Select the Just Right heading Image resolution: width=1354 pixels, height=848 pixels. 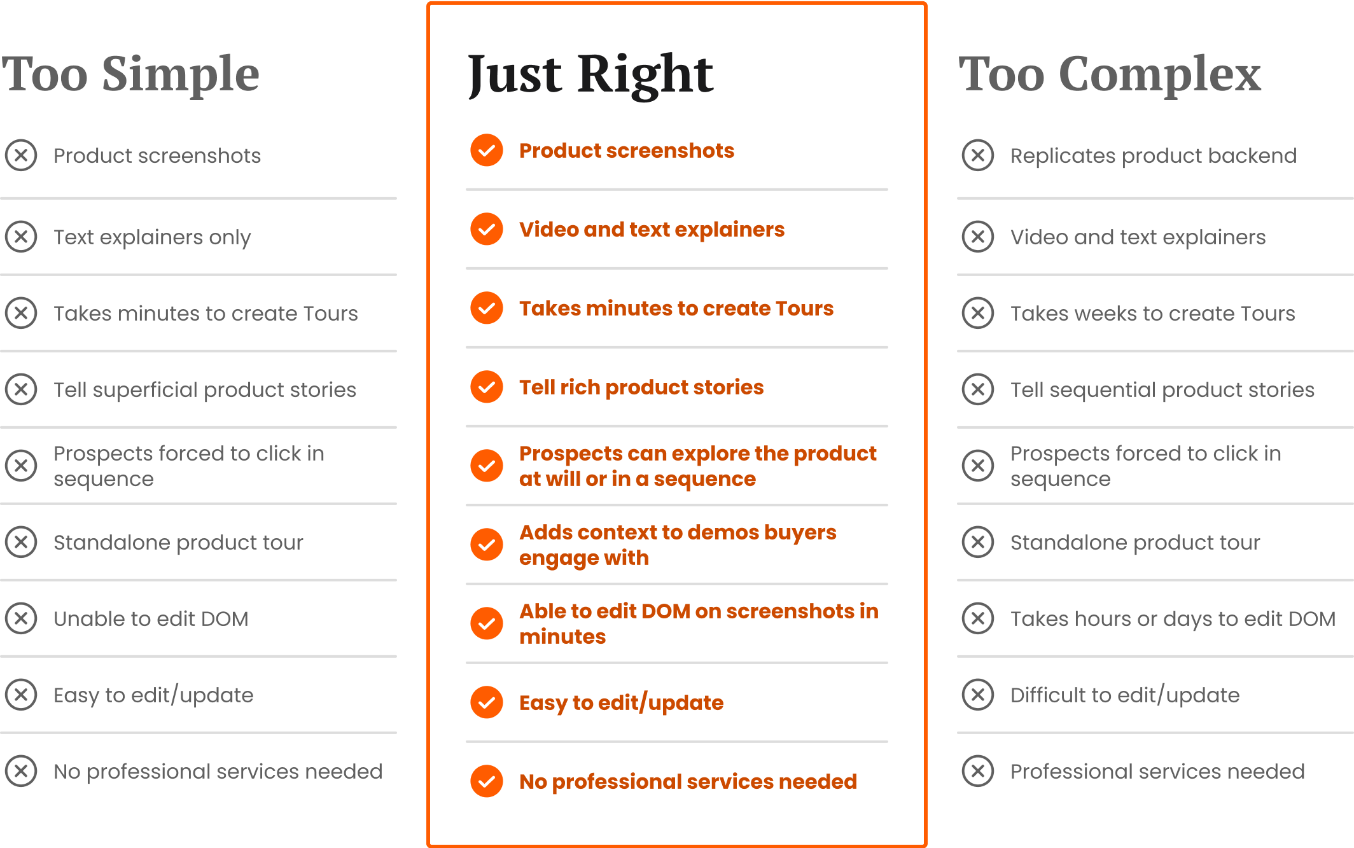coord(590,75)
